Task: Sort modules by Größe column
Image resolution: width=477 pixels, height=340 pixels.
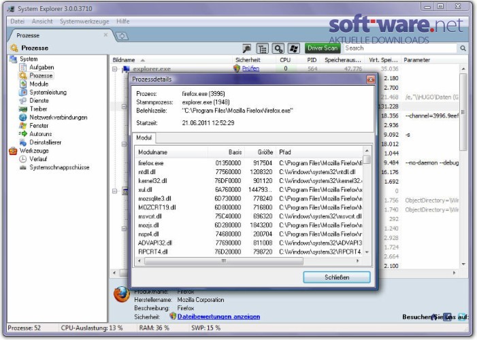Action: point(261,152)
